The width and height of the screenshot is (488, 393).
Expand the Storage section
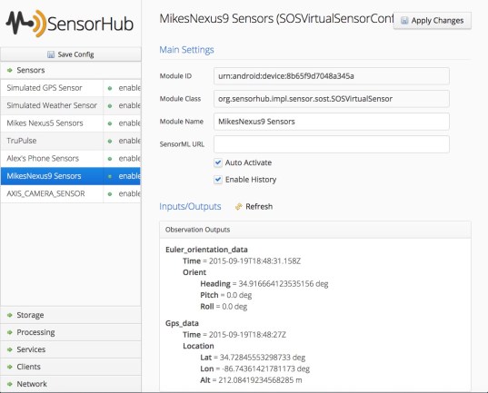point(71,315)
